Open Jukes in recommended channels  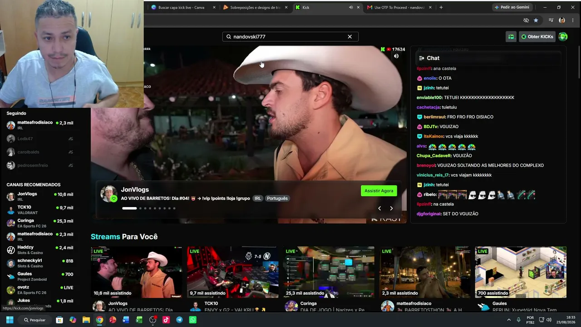pos(40,302)
